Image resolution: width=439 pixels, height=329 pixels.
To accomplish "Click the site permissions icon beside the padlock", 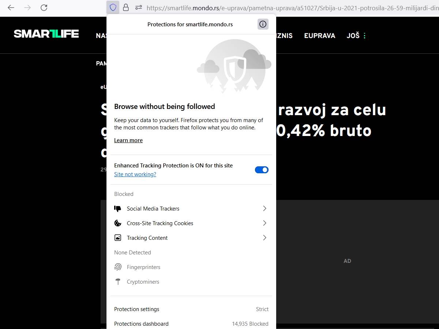I will [139, 7].
